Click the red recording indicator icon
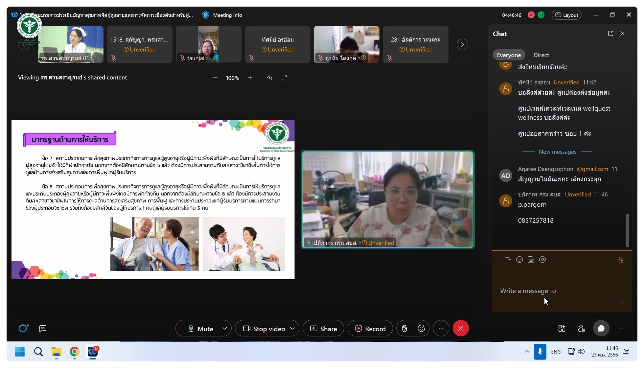The width and height of the screenshot is (644, 368). pyautogui.click(x=531, y=15)
